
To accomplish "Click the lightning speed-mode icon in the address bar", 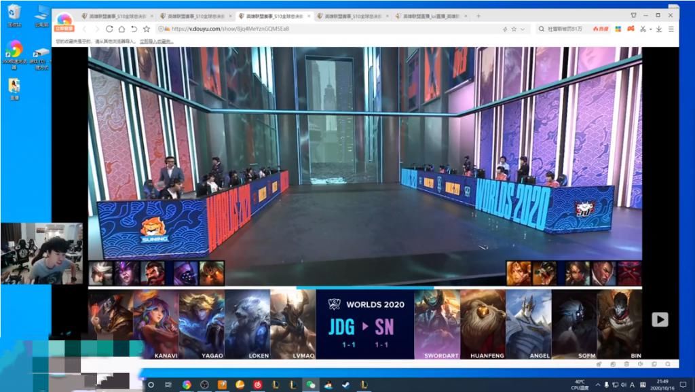I will coord(505,29).
